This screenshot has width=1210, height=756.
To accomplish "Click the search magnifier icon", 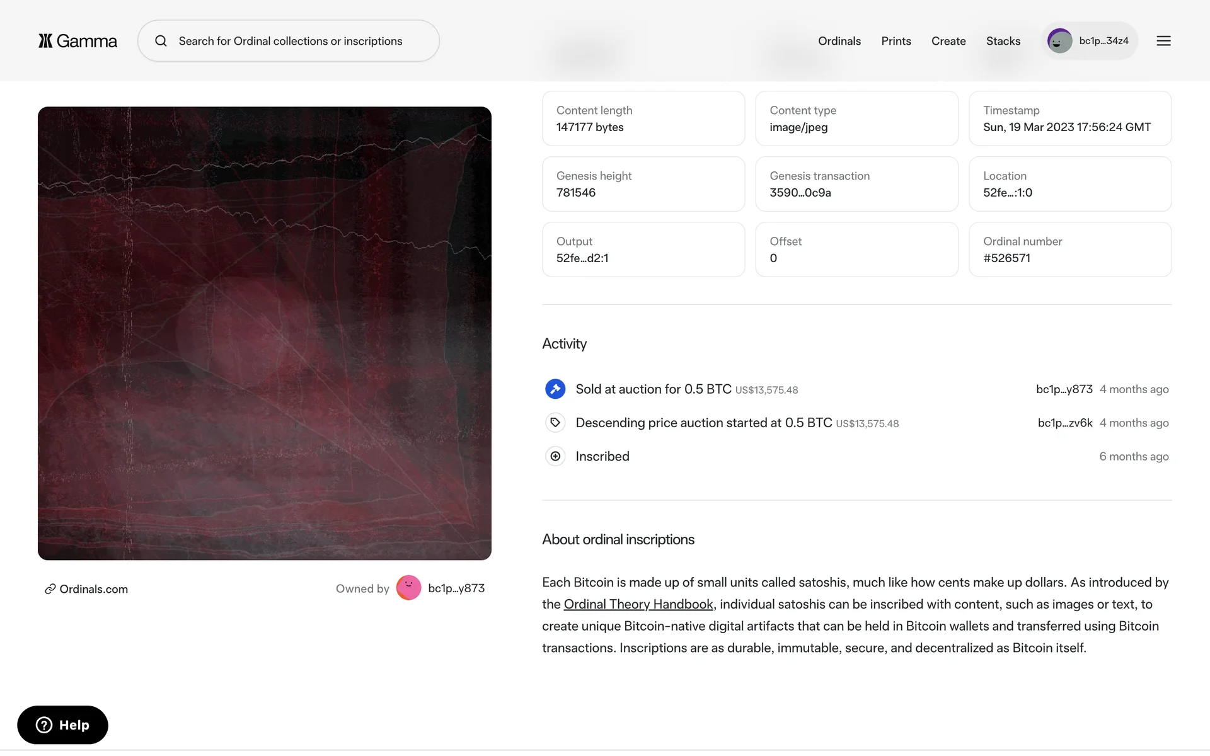I will point(161,41).
